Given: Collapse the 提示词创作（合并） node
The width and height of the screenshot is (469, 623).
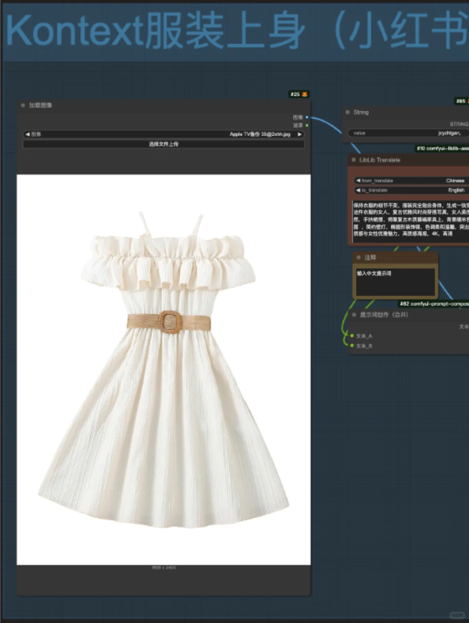Looking at the screenshot, I should (354, 315).
